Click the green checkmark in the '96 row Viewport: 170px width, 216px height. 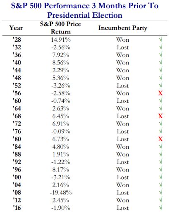pyautogui.click(x=160, y=169)
